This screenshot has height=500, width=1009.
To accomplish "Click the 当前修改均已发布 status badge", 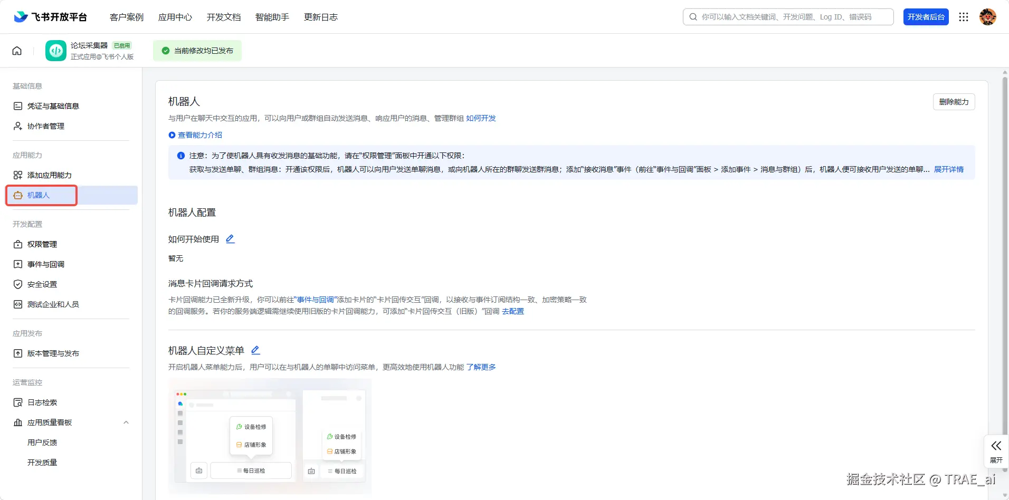I will [x=197, y=51].
